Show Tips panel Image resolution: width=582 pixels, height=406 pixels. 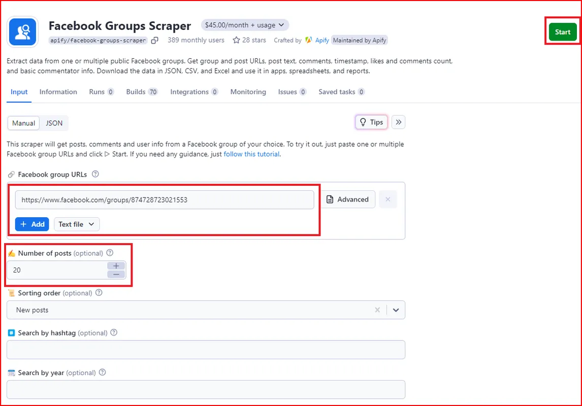(371, 122)
